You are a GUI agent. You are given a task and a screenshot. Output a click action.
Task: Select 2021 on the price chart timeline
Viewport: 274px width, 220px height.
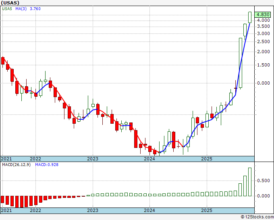6,159
